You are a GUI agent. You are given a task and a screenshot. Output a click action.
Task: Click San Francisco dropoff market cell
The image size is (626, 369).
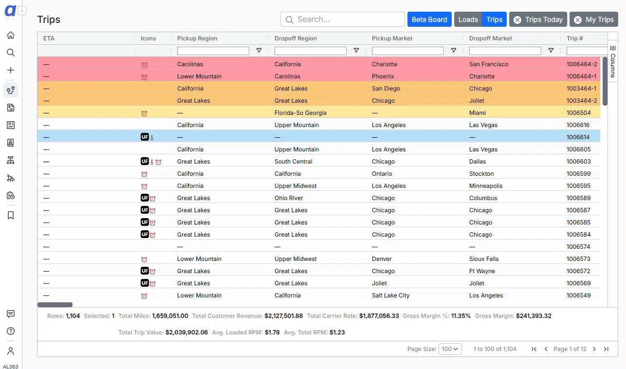point(489,64)
